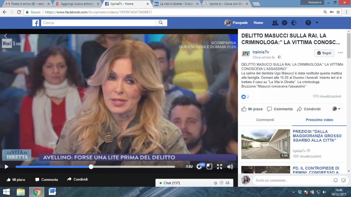Play the paused video
The image size is (351, 197).
(7, 167)
